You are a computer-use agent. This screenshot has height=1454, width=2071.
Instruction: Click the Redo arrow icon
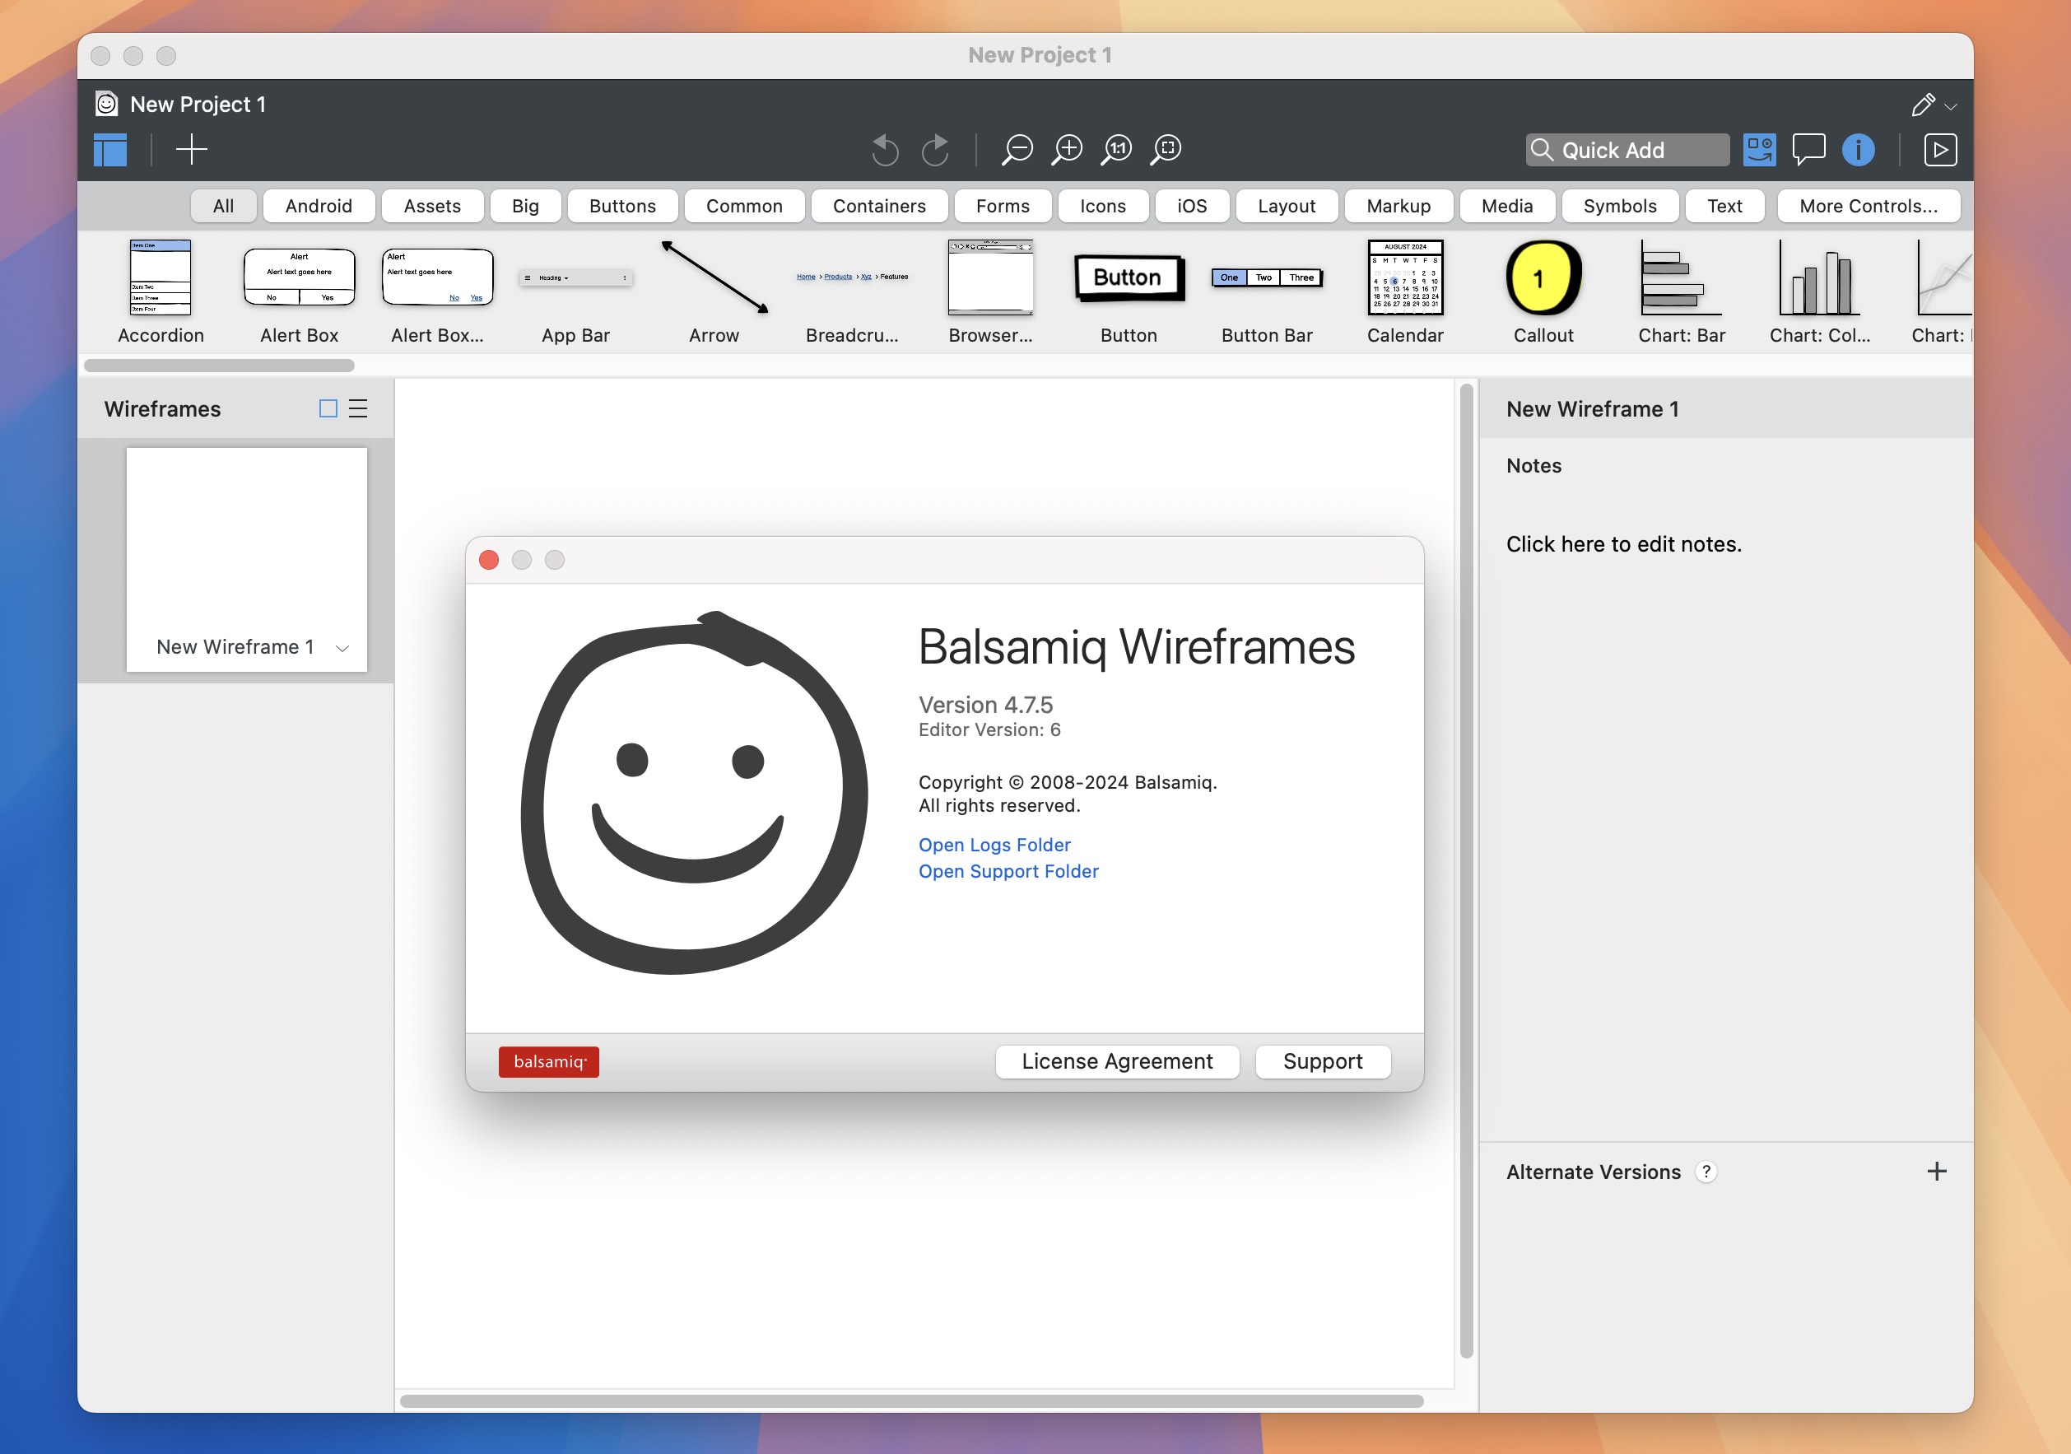pos(937,148)
